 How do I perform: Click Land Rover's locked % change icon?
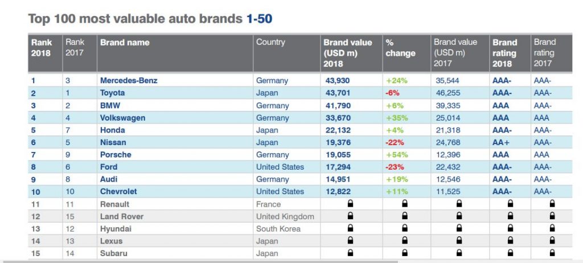coord(405,216)
